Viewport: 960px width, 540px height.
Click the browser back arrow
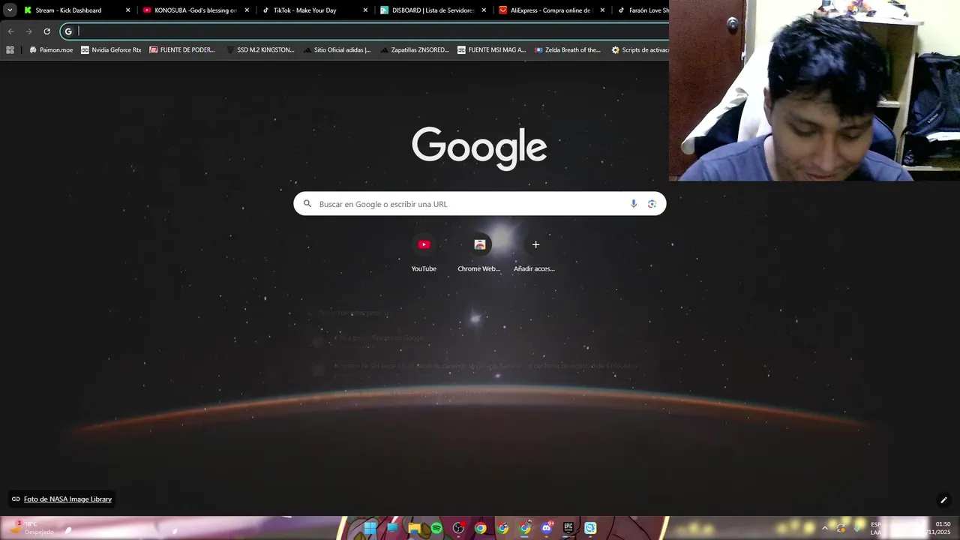(x=10, y=31)
